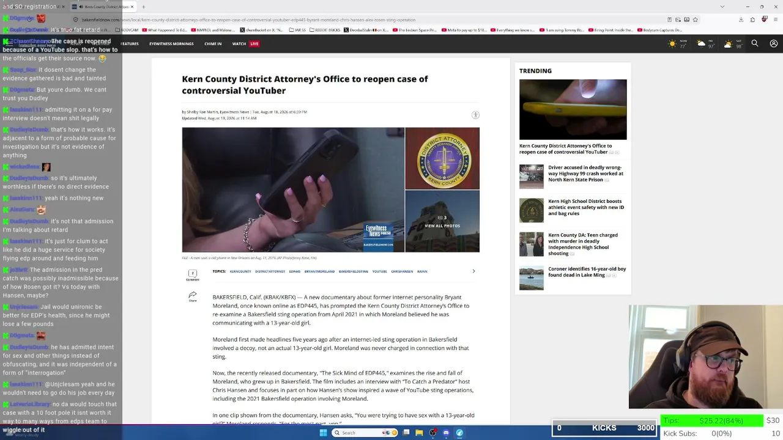This screenshot has width=783, height=440.
Task: Click the Windows taskbar Search box
Action: coord(365,433)
